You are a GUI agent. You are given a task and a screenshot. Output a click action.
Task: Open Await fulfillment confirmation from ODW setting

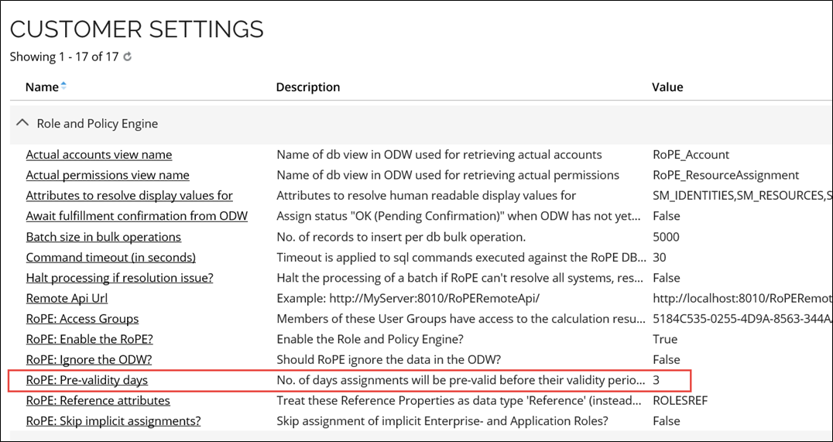[137, 216]
